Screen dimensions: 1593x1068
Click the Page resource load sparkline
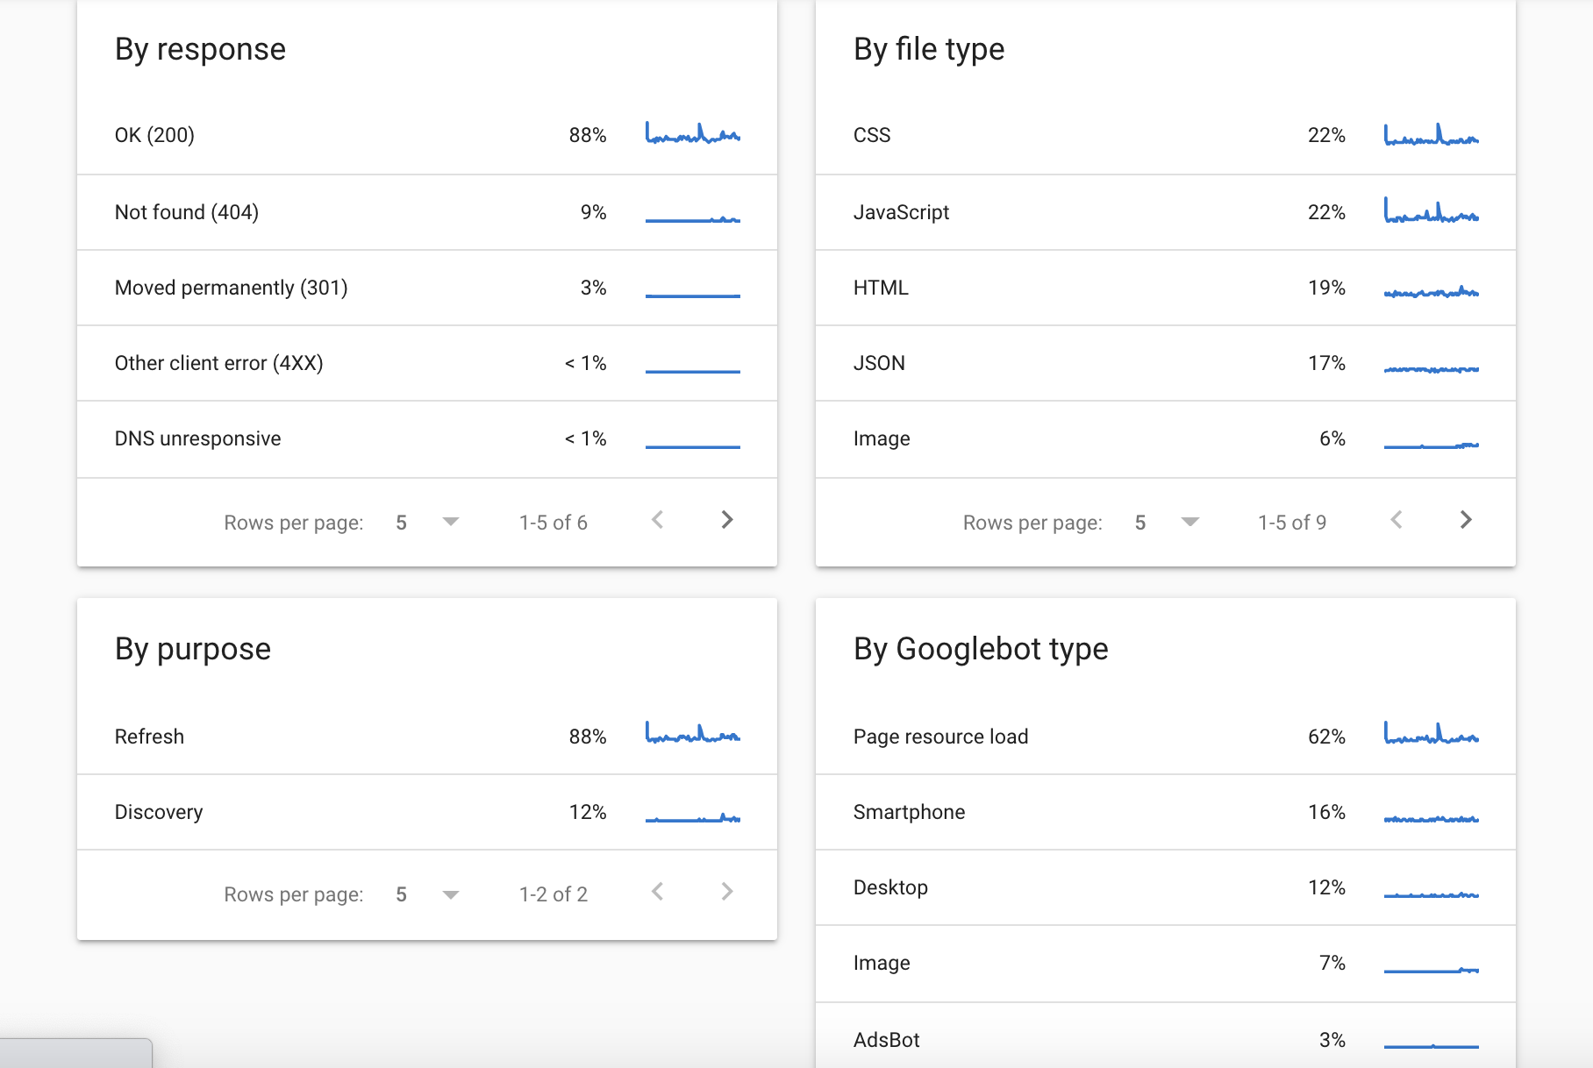point(1431,734)
